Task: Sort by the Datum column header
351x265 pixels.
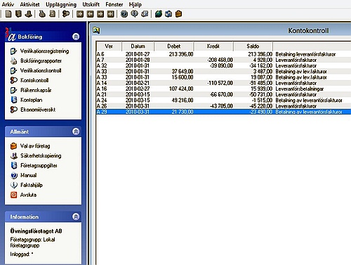Action: coord(138,46)
